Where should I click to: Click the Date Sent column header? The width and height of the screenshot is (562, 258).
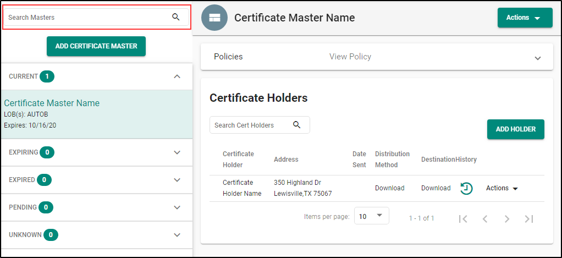pos(359,160)
